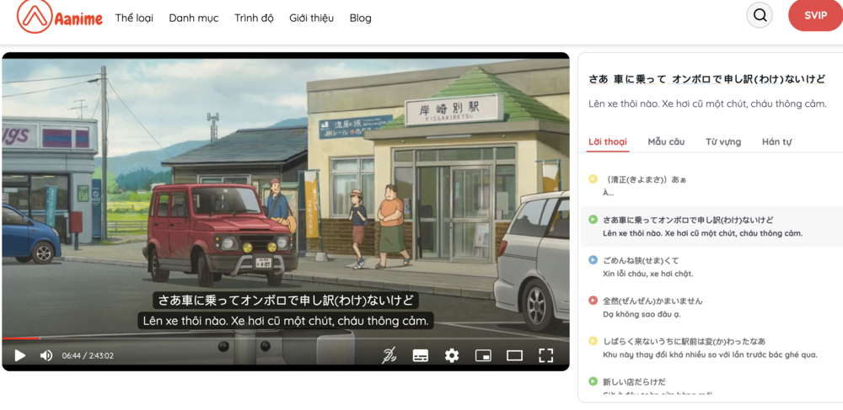The width and height of the screenshot is (843, 410).
Task: Switch to theater mode
Action: click(x=514, y=355)
